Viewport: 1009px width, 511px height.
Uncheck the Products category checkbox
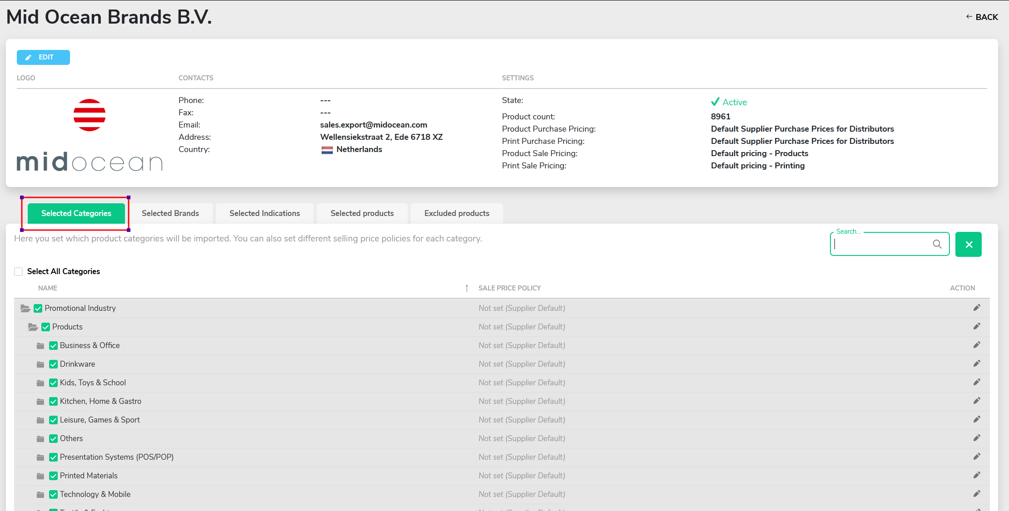(46, 327)
